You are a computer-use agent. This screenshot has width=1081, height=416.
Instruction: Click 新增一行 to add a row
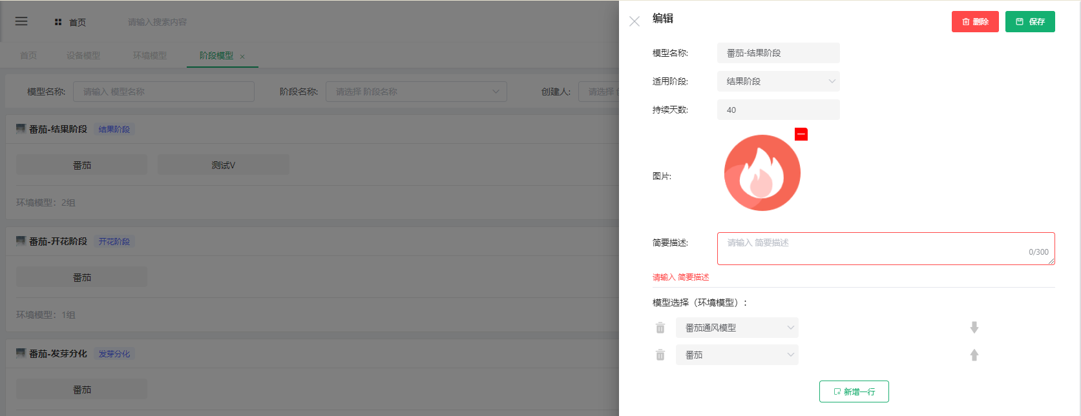854,391
